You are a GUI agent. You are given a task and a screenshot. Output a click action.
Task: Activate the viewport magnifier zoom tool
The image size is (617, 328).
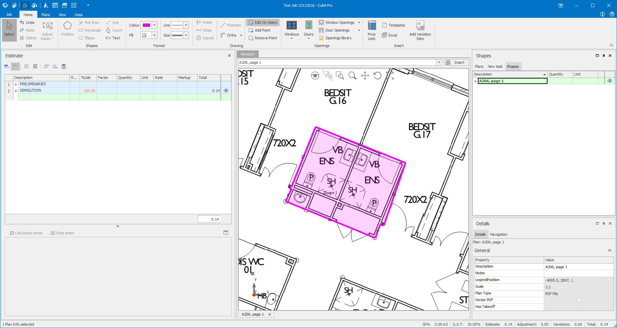pyautogui.click(x=352, y=76)
